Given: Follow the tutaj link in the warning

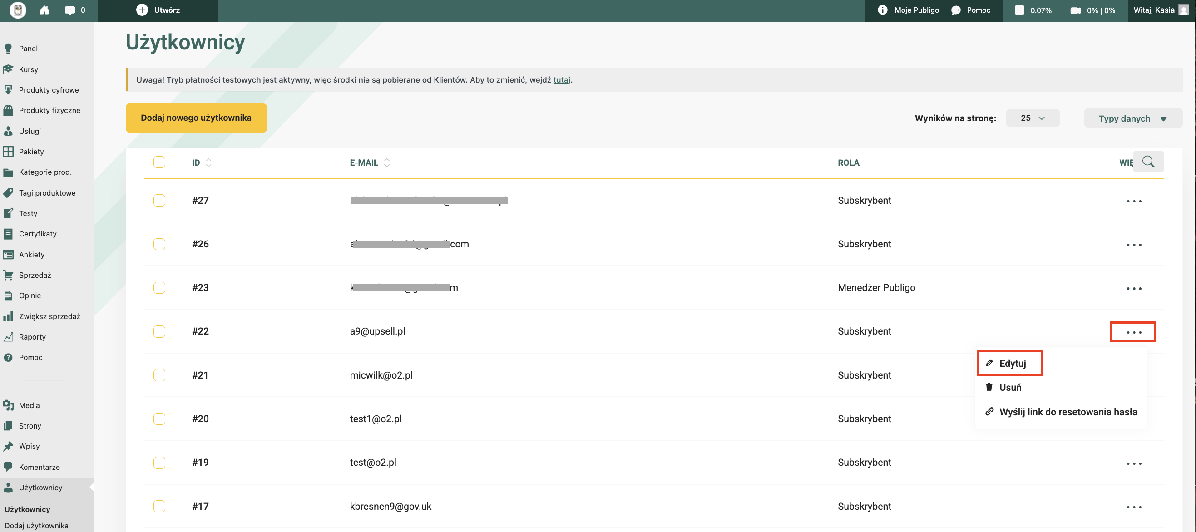Looking at the screenshot, I should tap(561, 80).
